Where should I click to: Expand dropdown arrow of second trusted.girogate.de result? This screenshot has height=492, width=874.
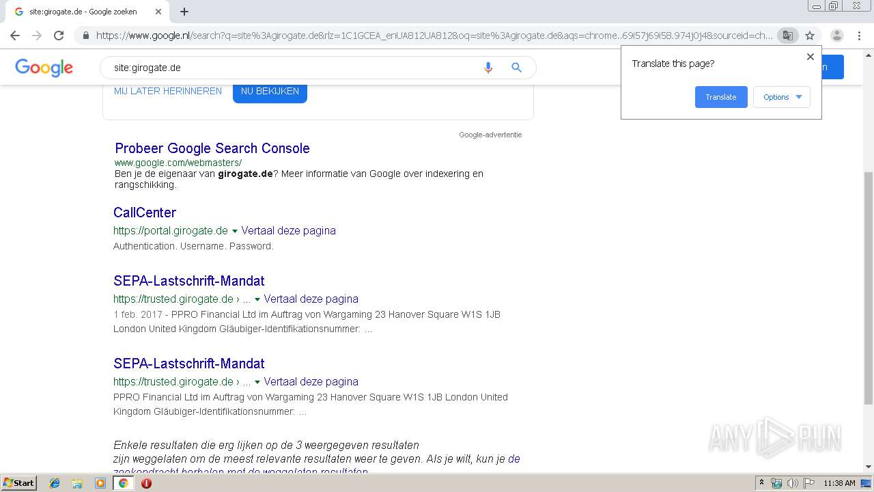257,382
